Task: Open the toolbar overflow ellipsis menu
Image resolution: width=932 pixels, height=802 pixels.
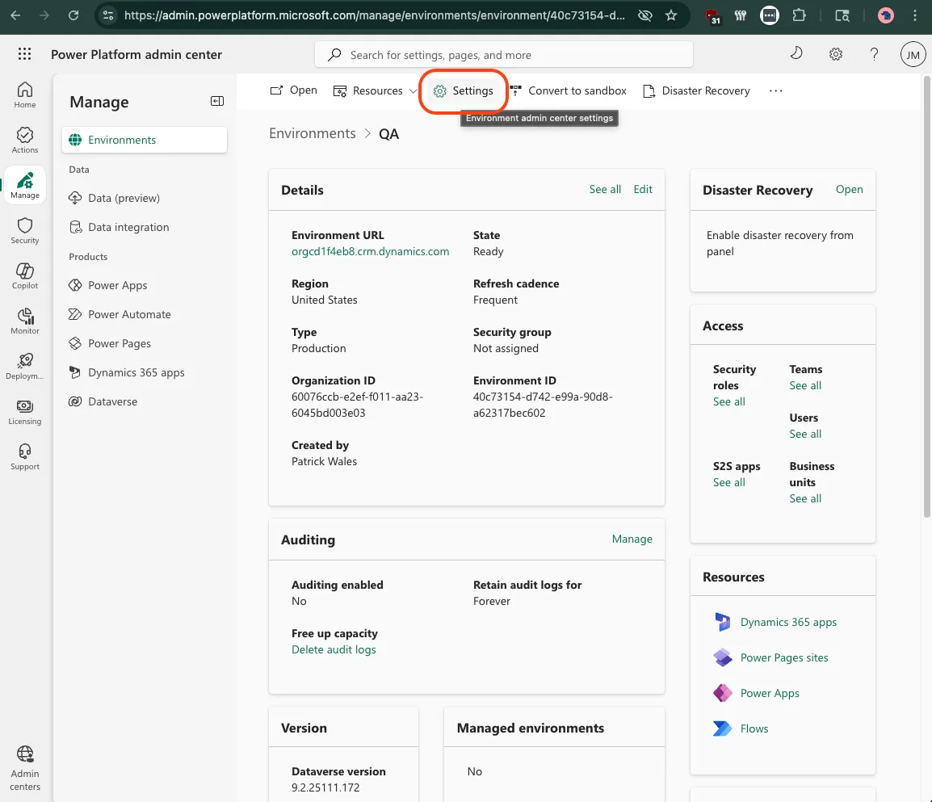Action: 775,90
